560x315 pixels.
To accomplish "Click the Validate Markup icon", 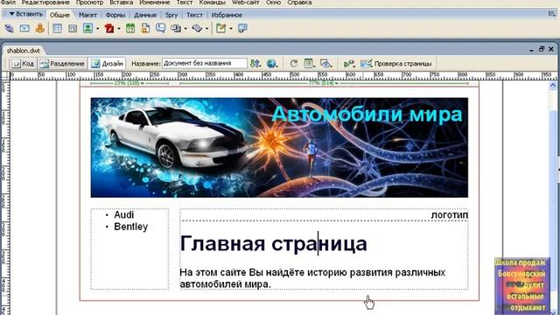I will (349, 64).
